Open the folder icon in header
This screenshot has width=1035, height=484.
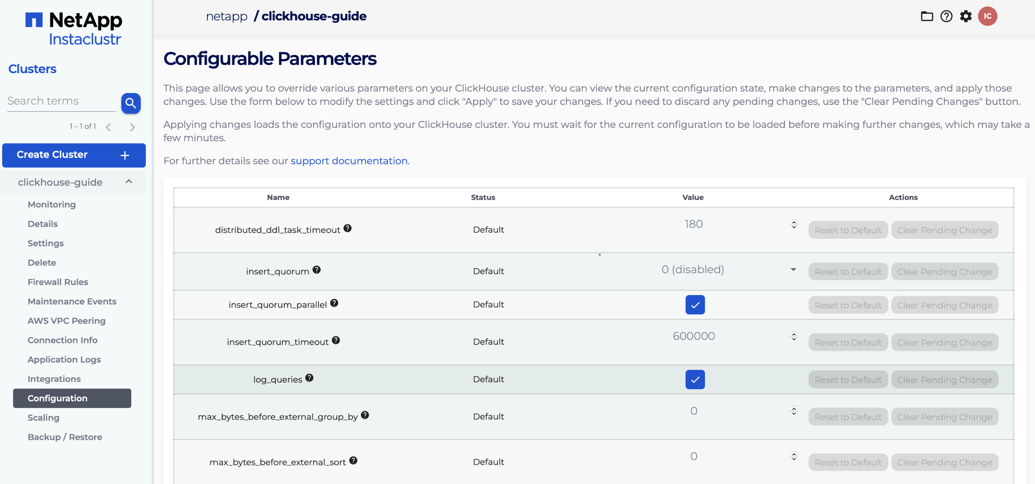point(927,16)
